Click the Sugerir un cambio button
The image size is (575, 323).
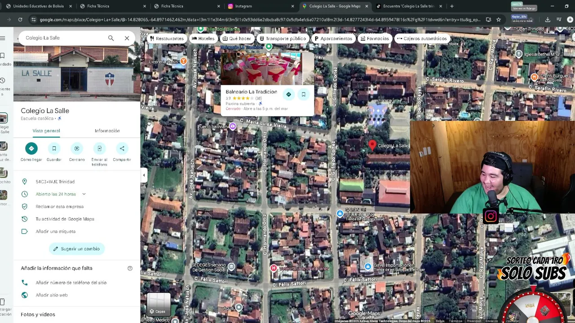tap(76, 249)
